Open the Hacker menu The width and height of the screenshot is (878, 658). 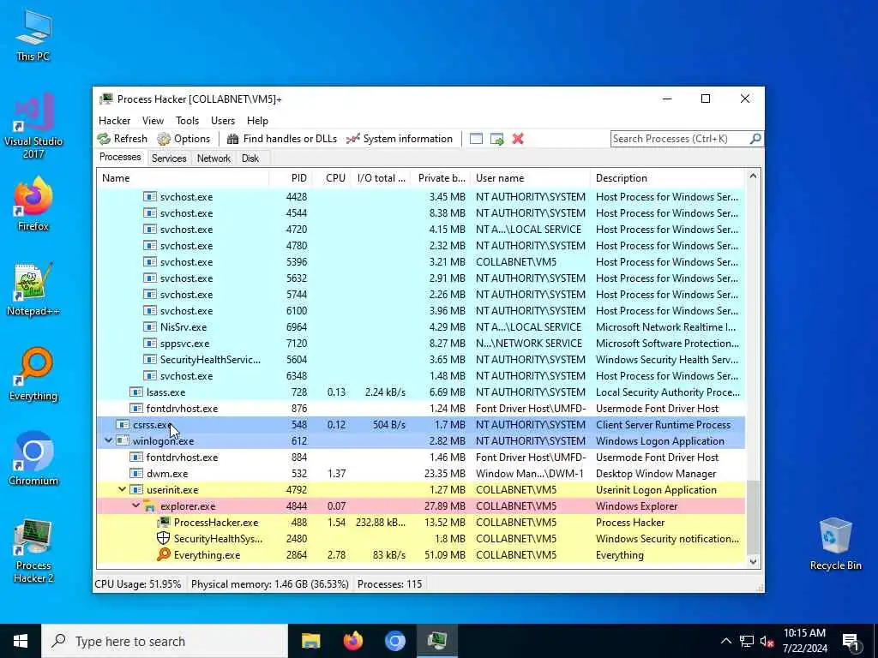pyautogui.click(x=114, y=120)
